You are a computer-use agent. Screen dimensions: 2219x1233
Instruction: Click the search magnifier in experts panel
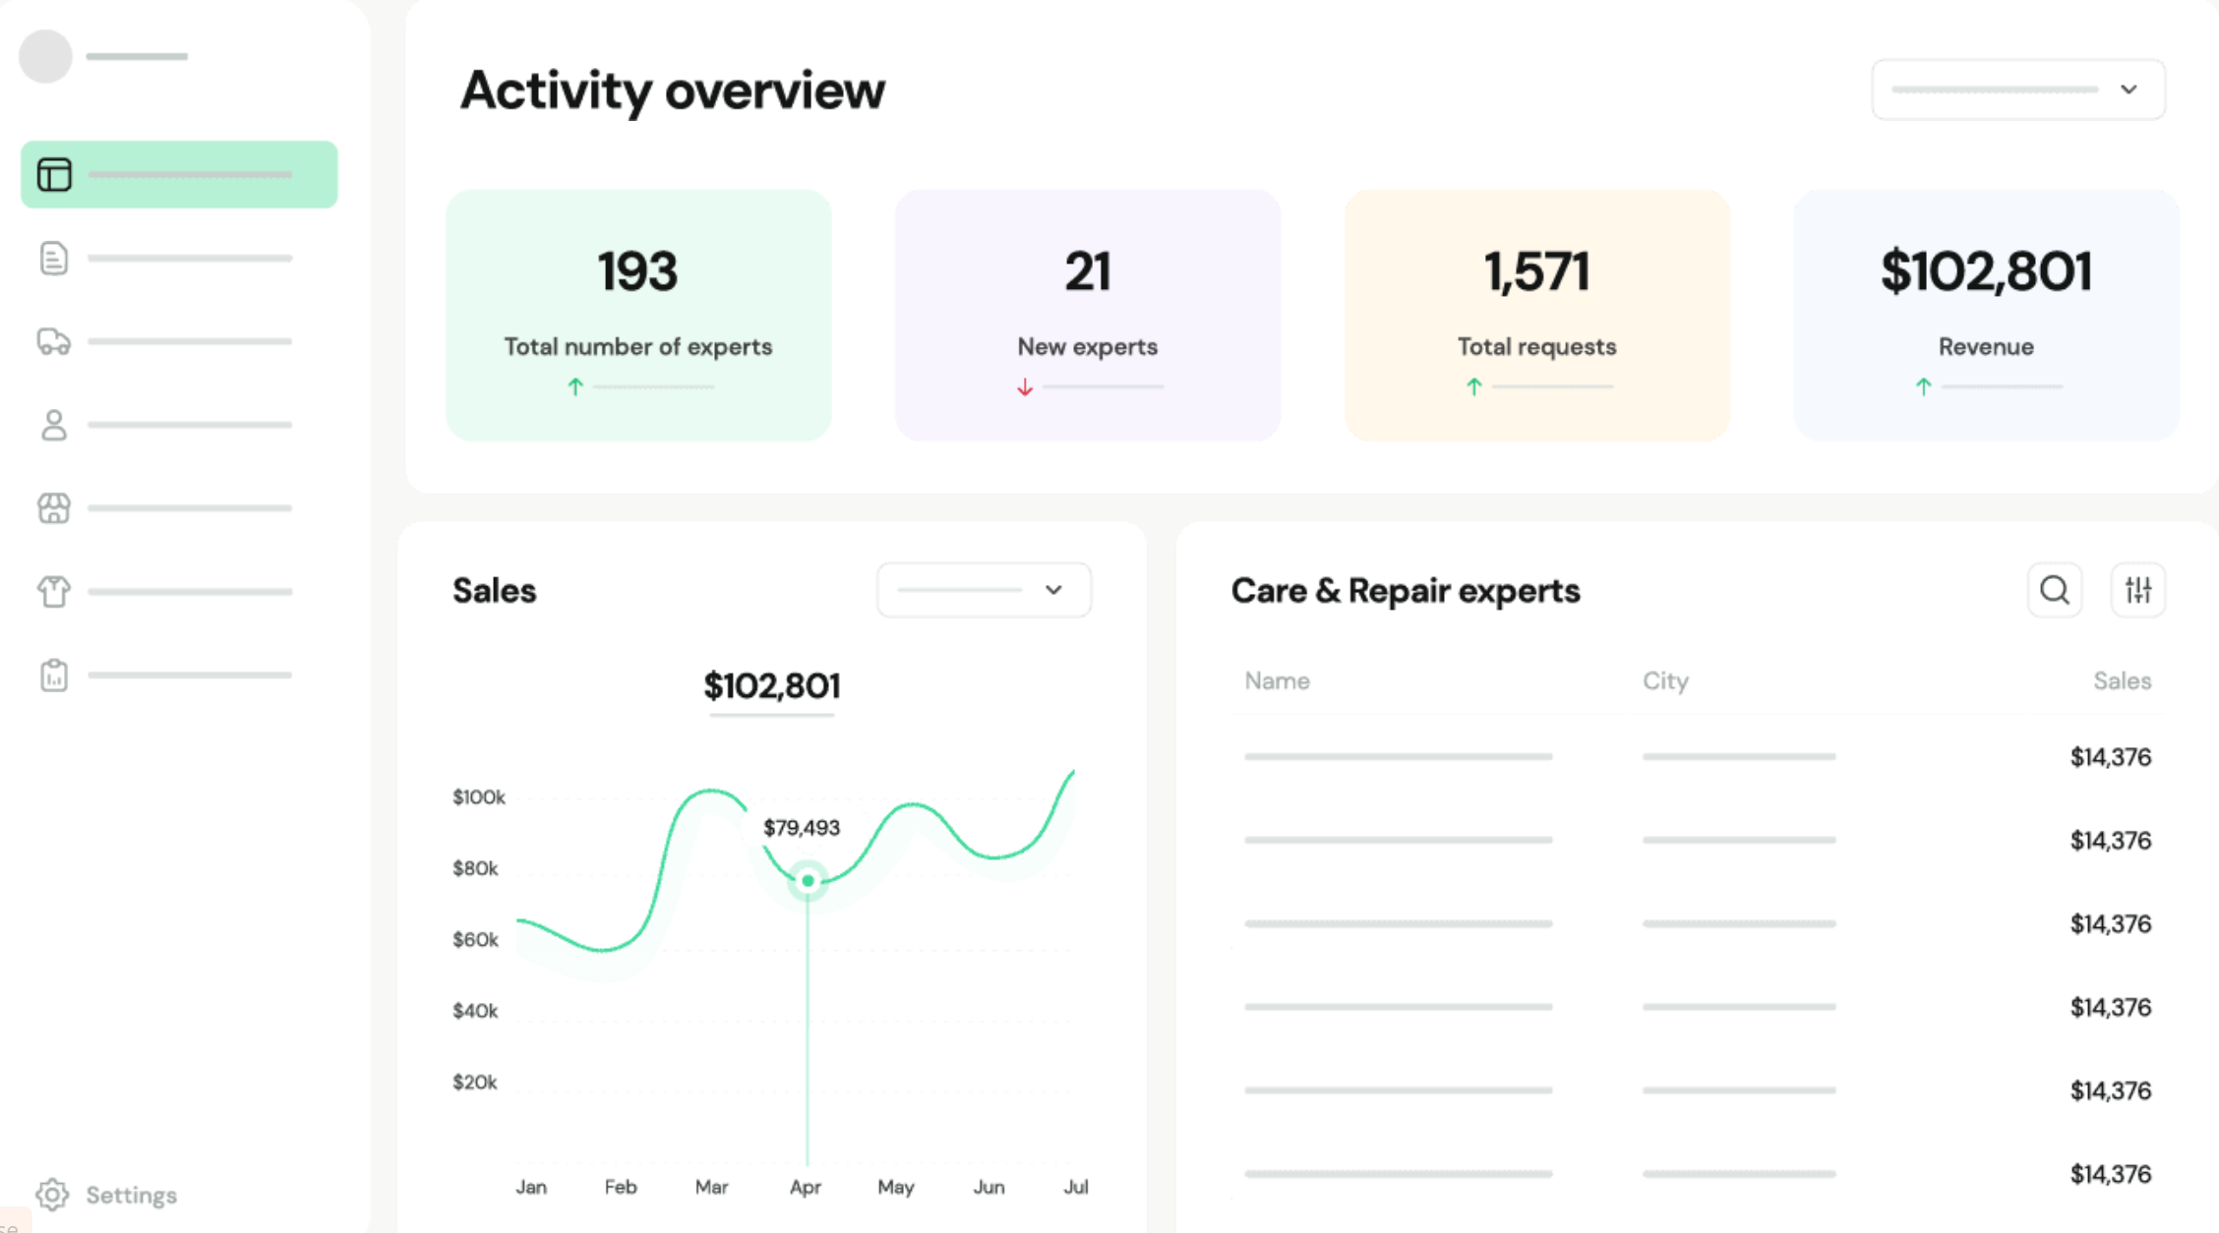(x=2054, y=590)
